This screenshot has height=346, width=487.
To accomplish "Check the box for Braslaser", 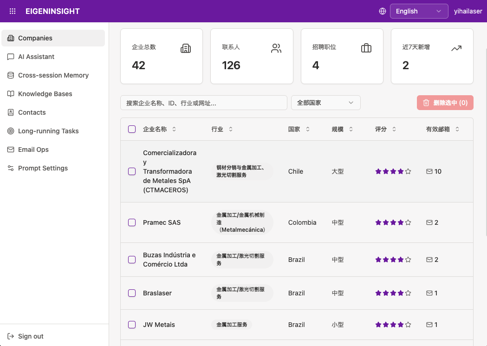I will (x=132, y=293).
